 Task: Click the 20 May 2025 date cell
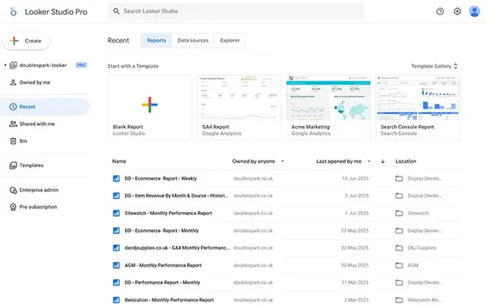pos(355,265)
